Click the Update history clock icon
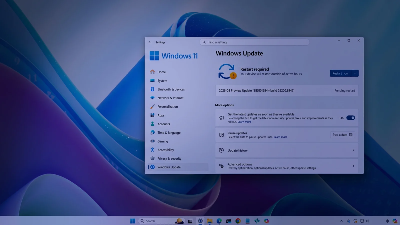The image size is (400, 225). (x=221, y=150)
